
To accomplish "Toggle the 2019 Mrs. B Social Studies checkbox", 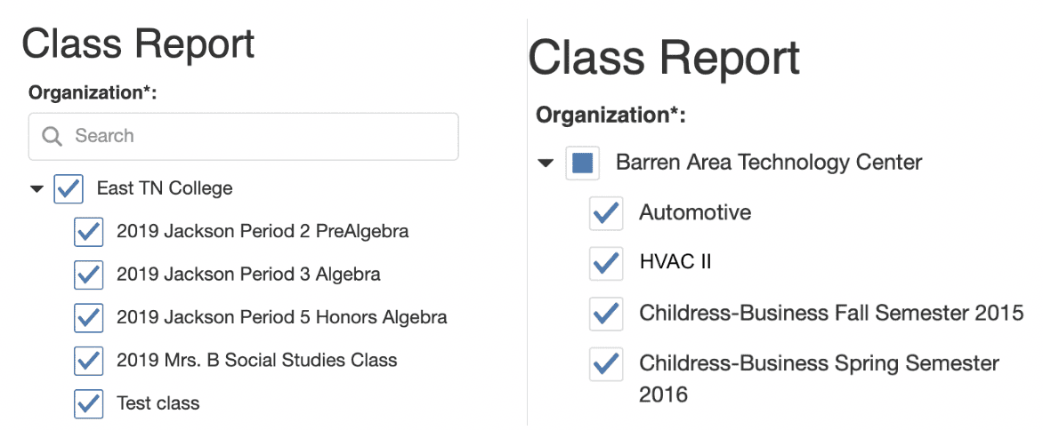I will (x=89, y=360).
